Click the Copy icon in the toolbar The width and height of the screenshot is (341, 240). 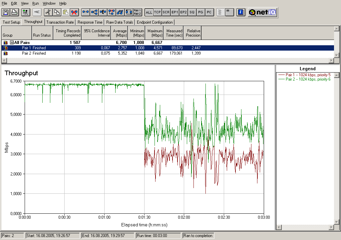click(x=57, y=12)
